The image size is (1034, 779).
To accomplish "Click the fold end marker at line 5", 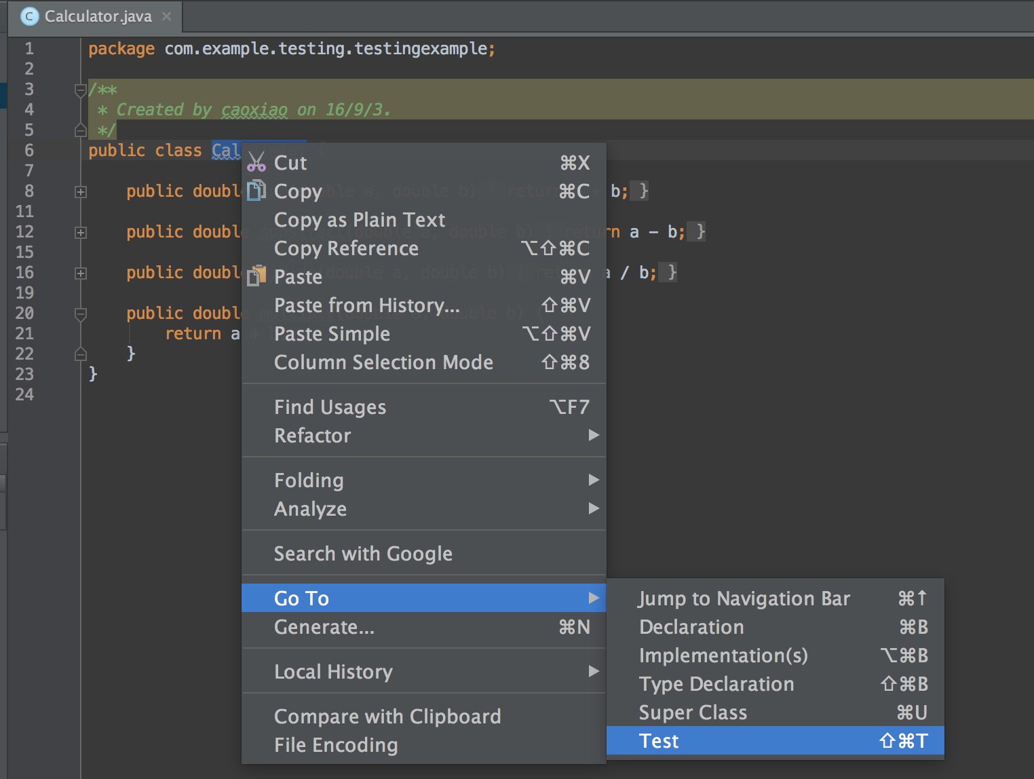I will click(80, 130).
